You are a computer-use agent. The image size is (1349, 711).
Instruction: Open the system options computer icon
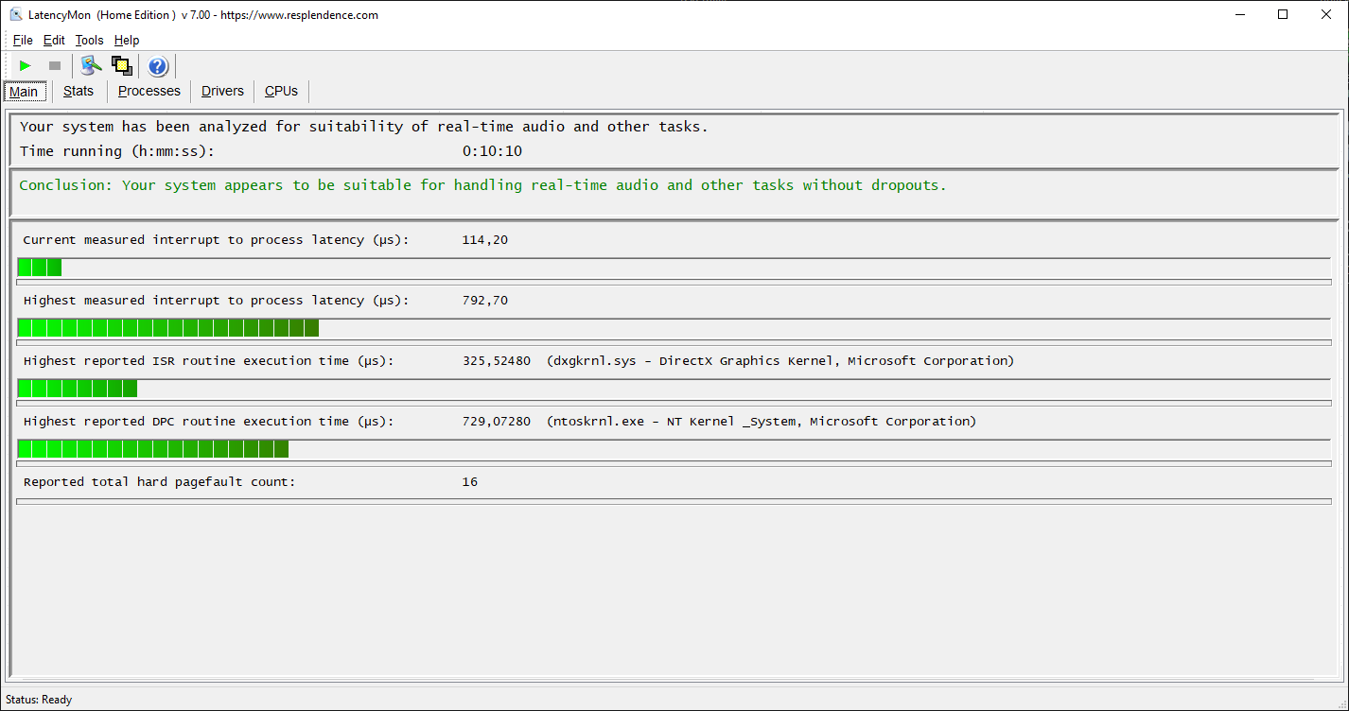pyautogui.click(x=91, y=66)
